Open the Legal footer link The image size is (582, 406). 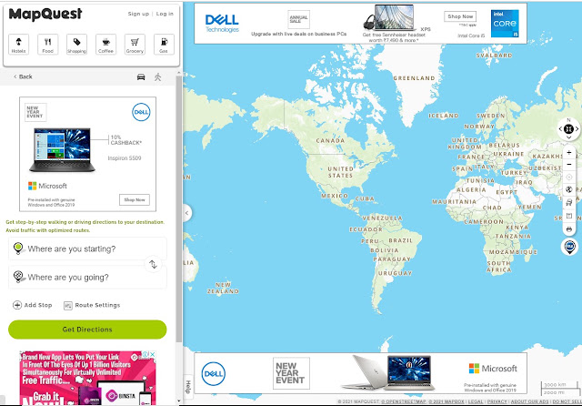click(476, 401)
